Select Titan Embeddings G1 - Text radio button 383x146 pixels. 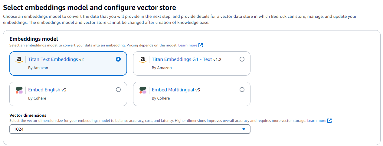(x=242, y=59)
